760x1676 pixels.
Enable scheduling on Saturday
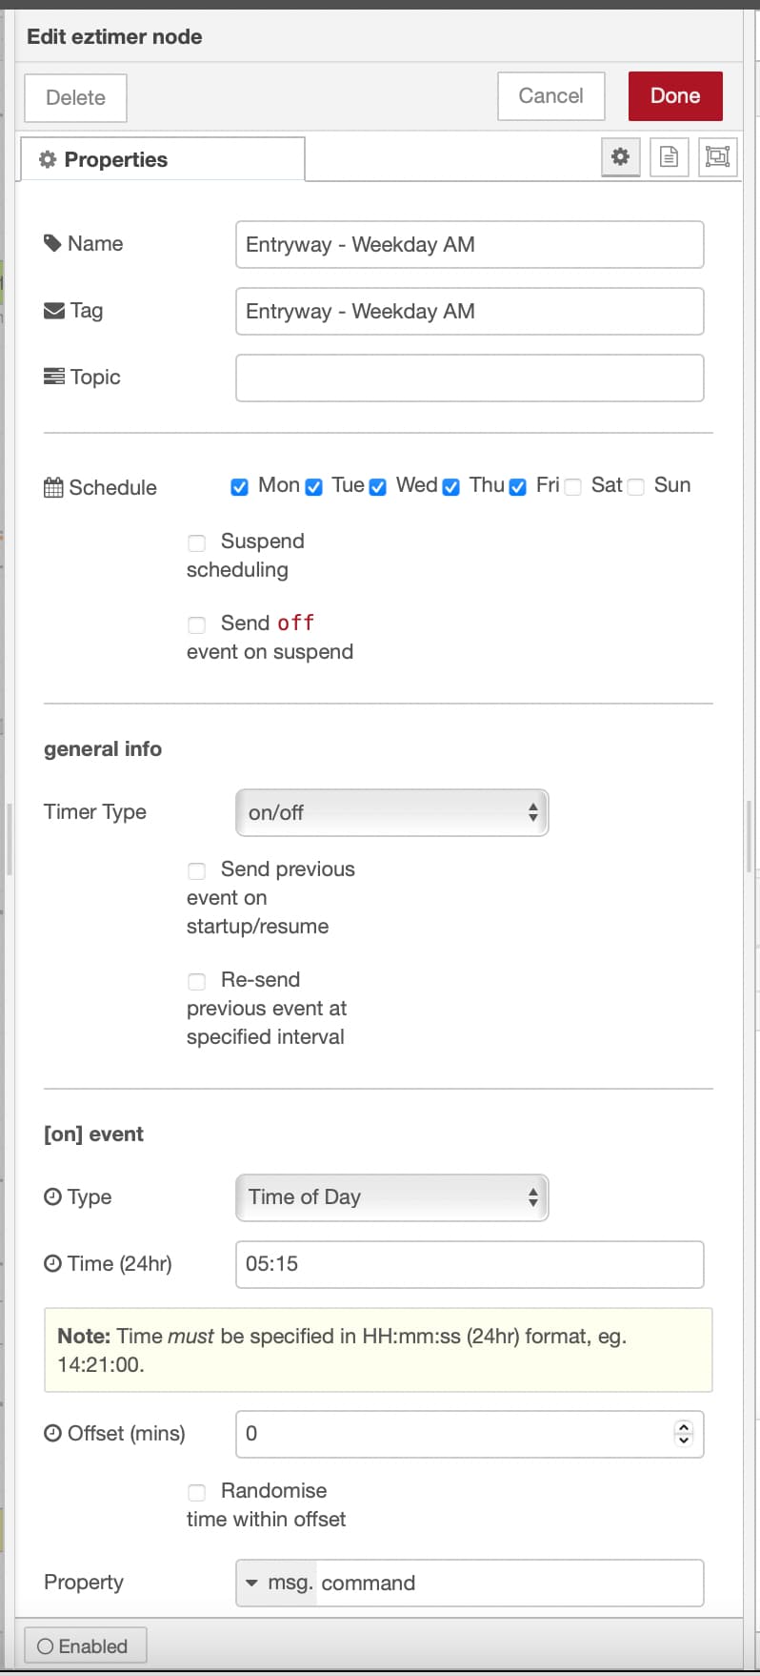point(572,486)
